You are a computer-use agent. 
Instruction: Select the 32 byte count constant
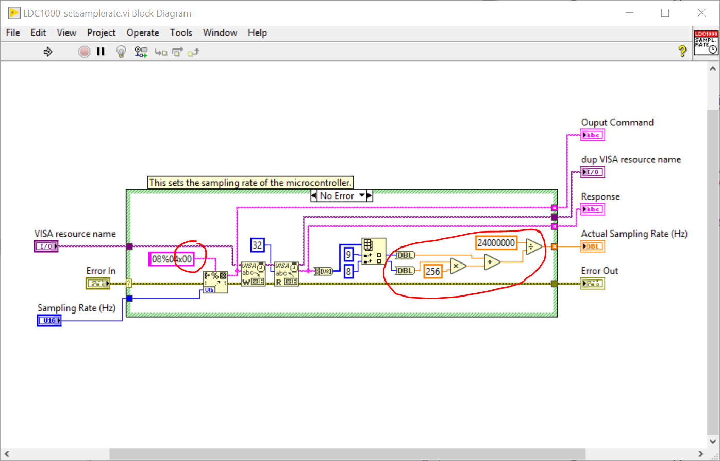pyautogui.click(x=257, y=245)
